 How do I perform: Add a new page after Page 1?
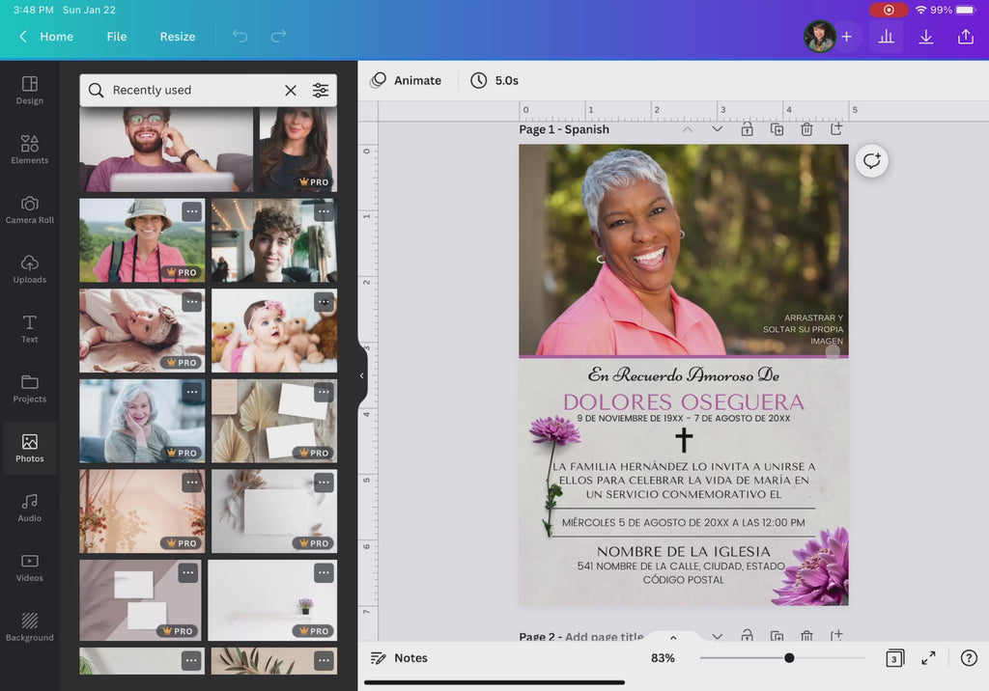point(836,129)
